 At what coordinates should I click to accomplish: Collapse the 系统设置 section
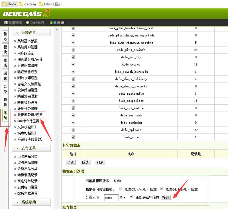pos(31,33)
